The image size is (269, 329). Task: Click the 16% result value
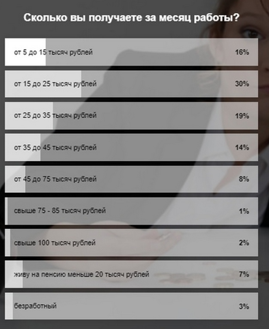click(x=242, y=52)
